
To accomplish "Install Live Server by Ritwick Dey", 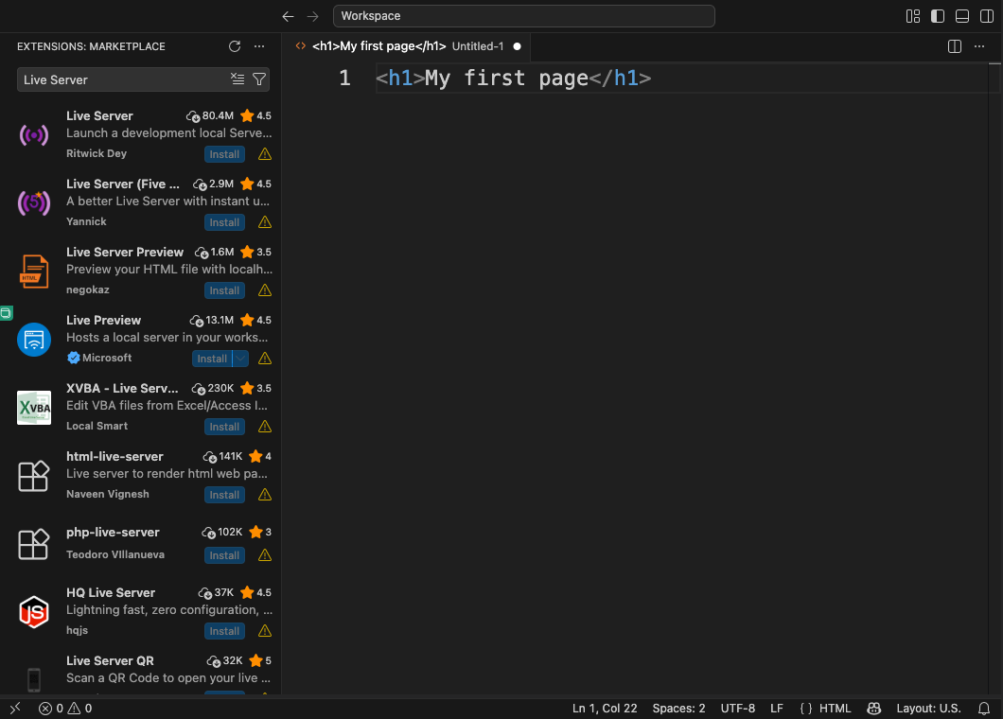I will 224,154.
